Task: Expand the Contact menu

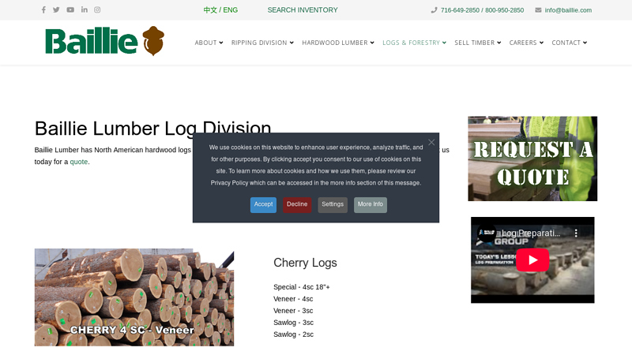Action: coord(569,43)
